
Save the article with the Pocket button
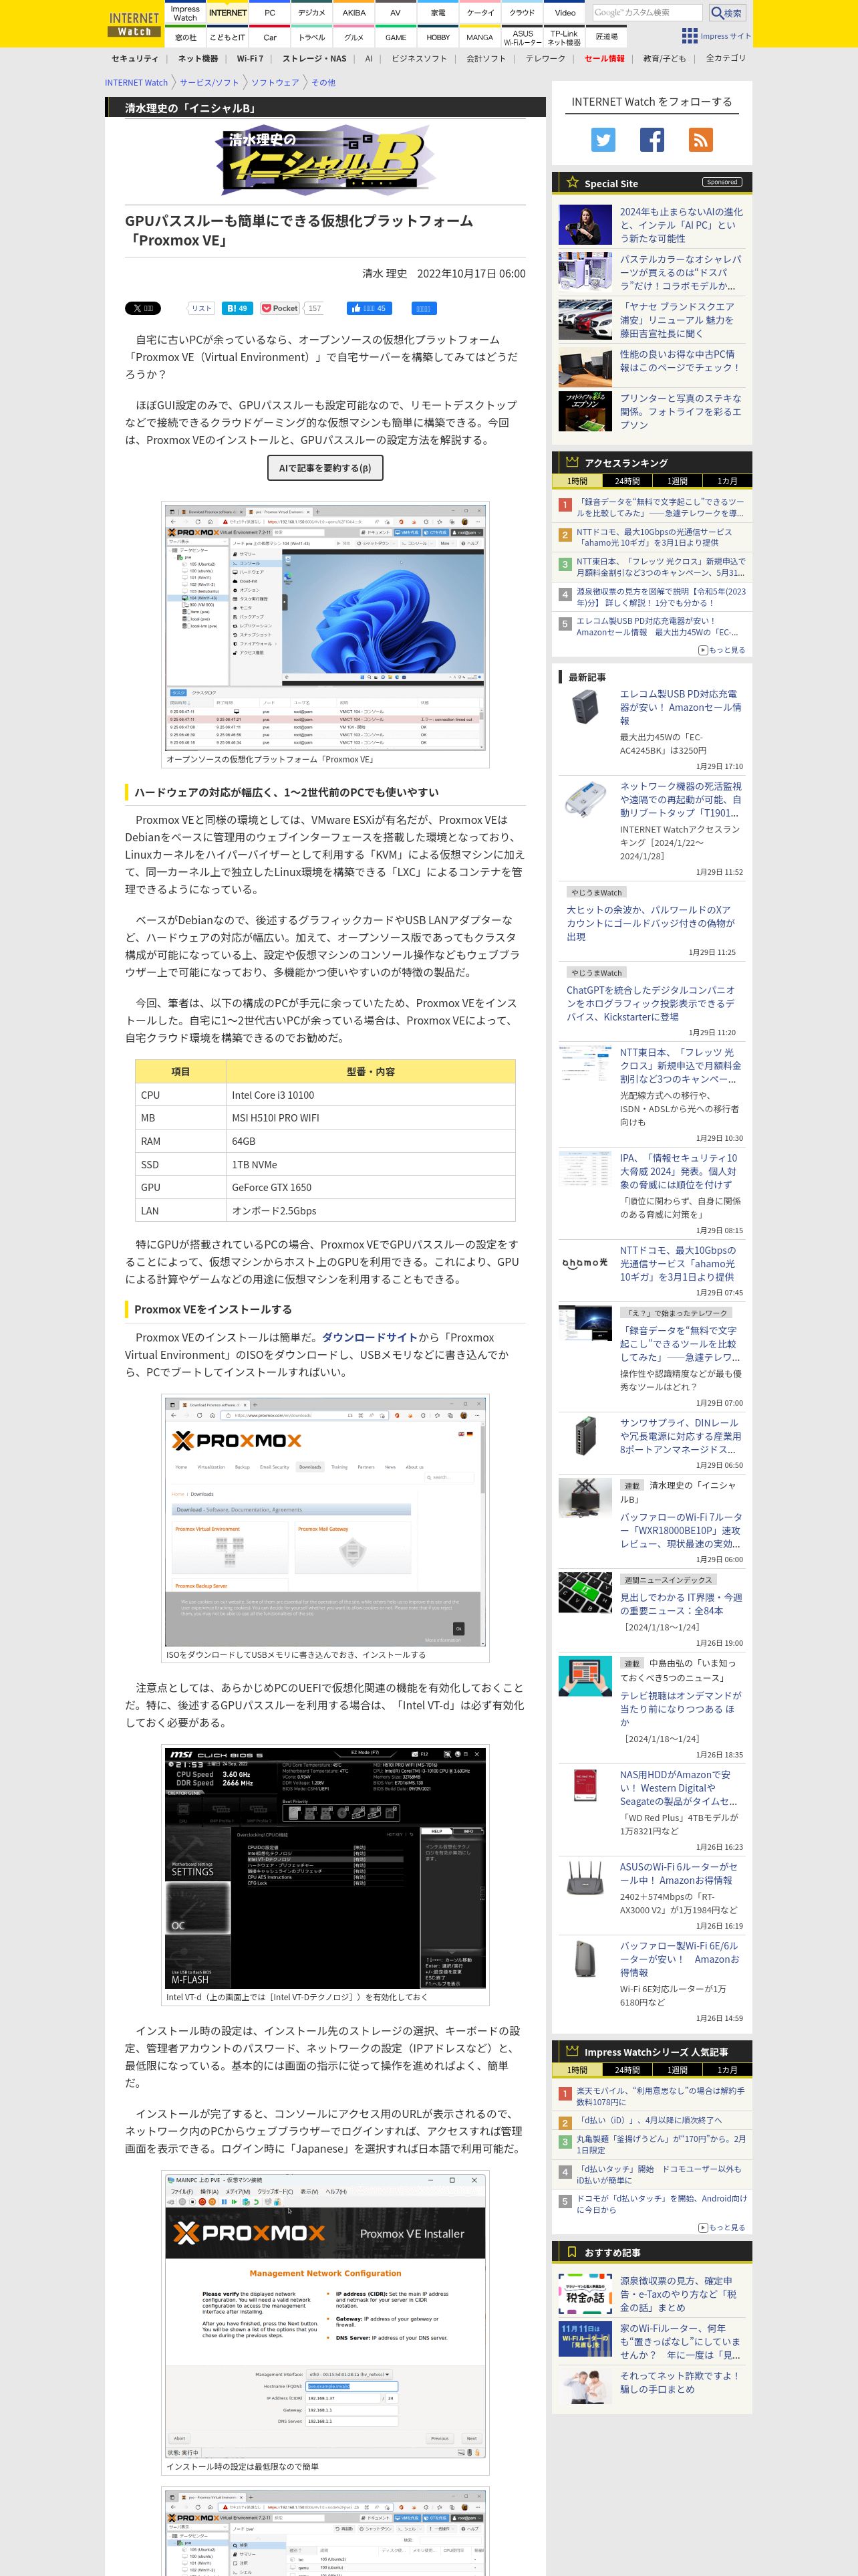click(280, 308)
